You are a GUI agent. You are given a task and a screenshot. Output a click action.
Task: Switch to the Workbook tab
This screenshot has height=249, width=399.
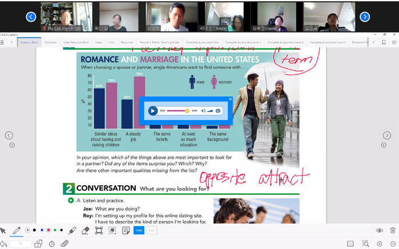(51, 42)
